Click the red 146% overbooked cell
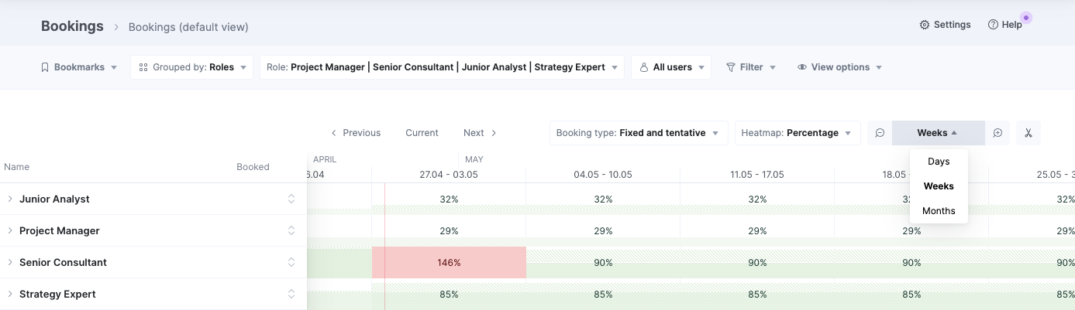The width and height of the screenshot is (1075, 310). (x=449, y=263)
